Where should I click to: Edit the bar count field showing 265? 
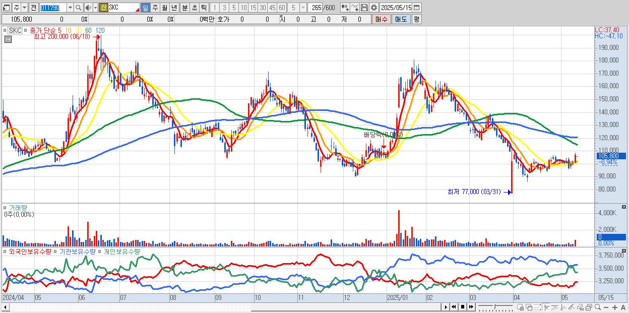316,8
